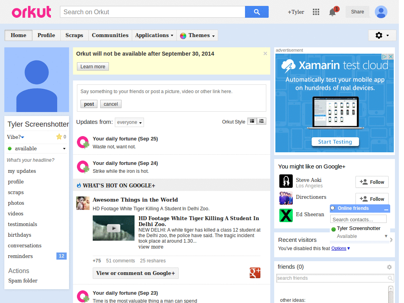Viewport: 404px width, 303px height.
Task: Open the Recent visitors Options dropdown
Action: pyautogui.click(x=340, y=249)
